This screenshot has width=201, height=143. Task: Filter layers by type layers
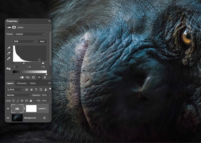pos(36,90)
